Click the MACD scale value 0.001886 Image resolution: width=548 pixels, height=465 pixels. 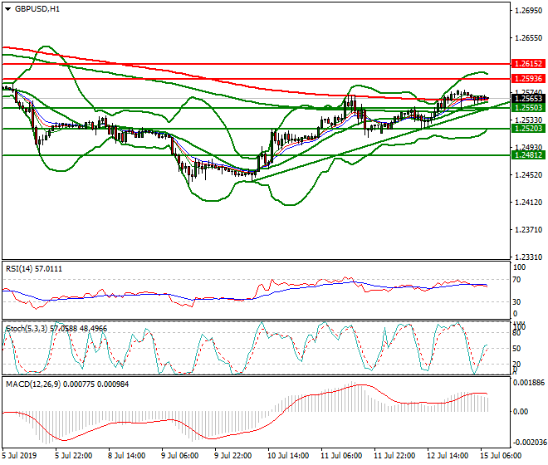point(529,383)
